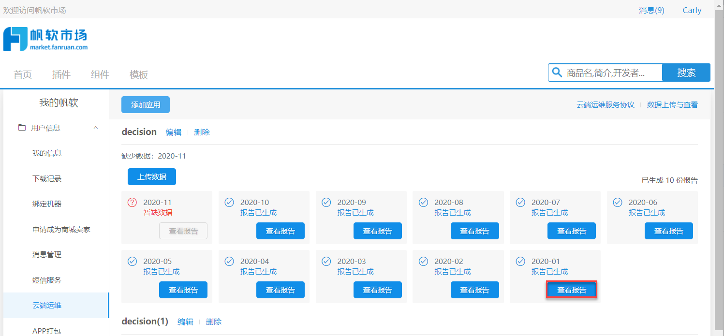Click 已生成 10 份报告 text
The width and height of the screenshot is (724, 336).
[670, 180]
